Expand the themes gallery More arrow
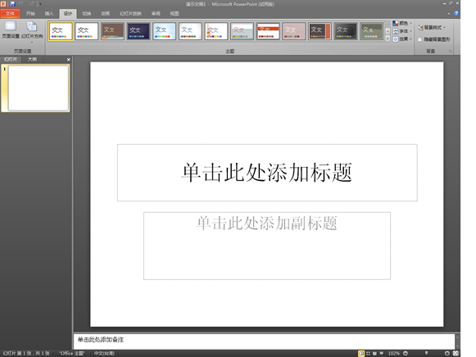Image resolution: width=476 pixels, height=357 pixels. 388,38
